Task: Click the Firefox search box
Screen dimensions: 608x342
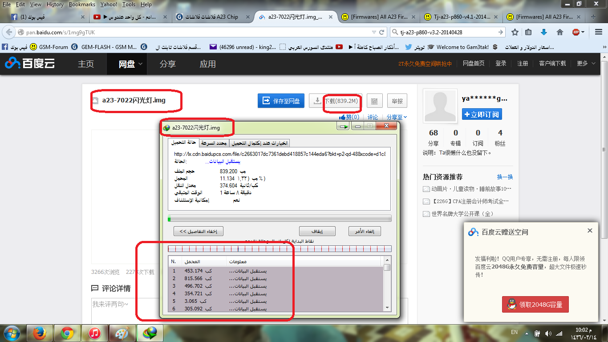Action: tap(448, 32)
